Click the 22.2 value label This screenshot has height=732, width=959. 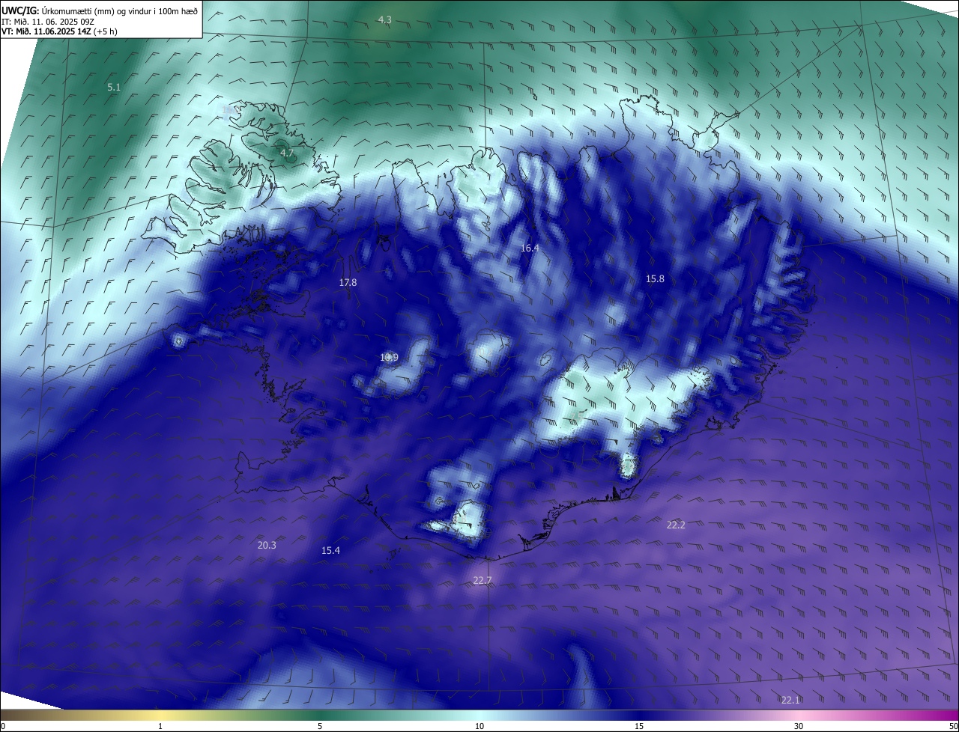pyautogui.click(x=676, y=525)
